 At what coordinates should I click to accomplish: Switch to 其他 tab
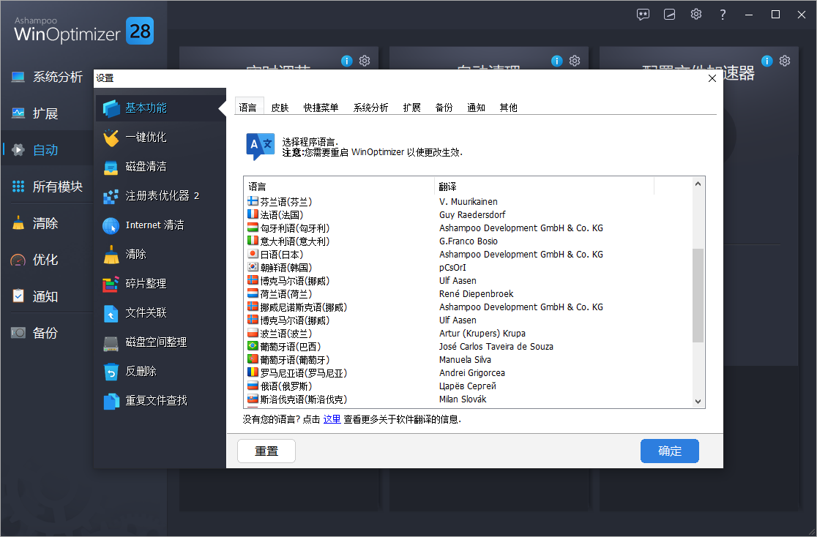pyautogui.click(x=509, y=108)
